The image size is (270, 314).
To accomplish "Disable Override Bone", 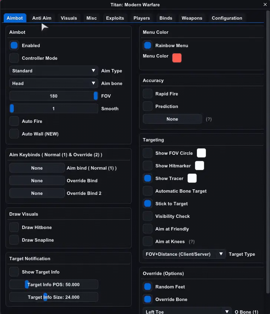I will click(x=148, y=300).
